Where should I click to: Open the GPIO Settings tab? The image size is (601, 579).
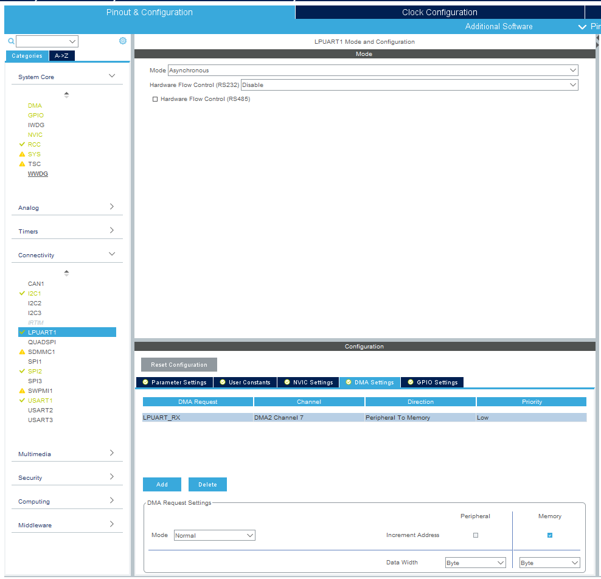pyautogui.click(x=433, y=382)
